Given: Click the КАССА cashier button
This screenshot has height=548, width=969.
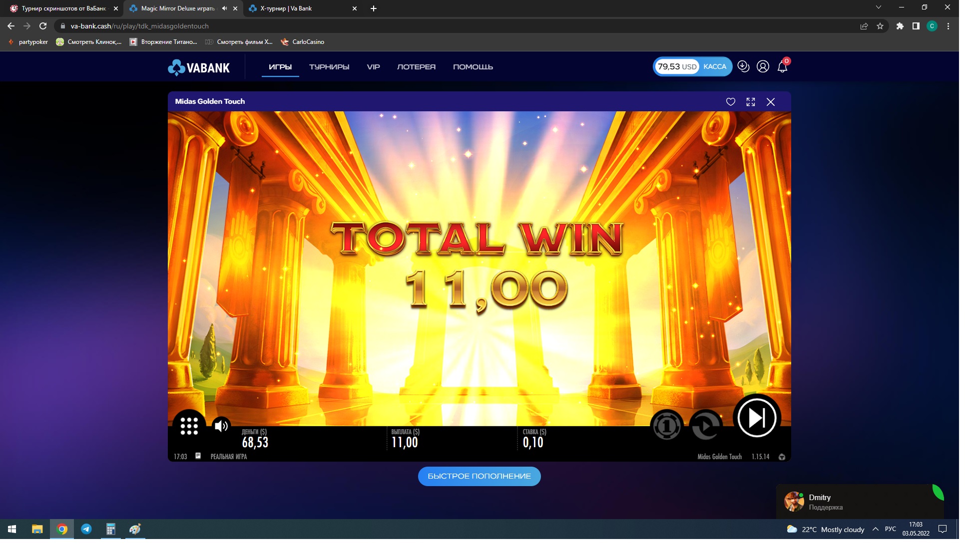Looking at the screenshot, I should pyautogui.click(x=714, y=66).
